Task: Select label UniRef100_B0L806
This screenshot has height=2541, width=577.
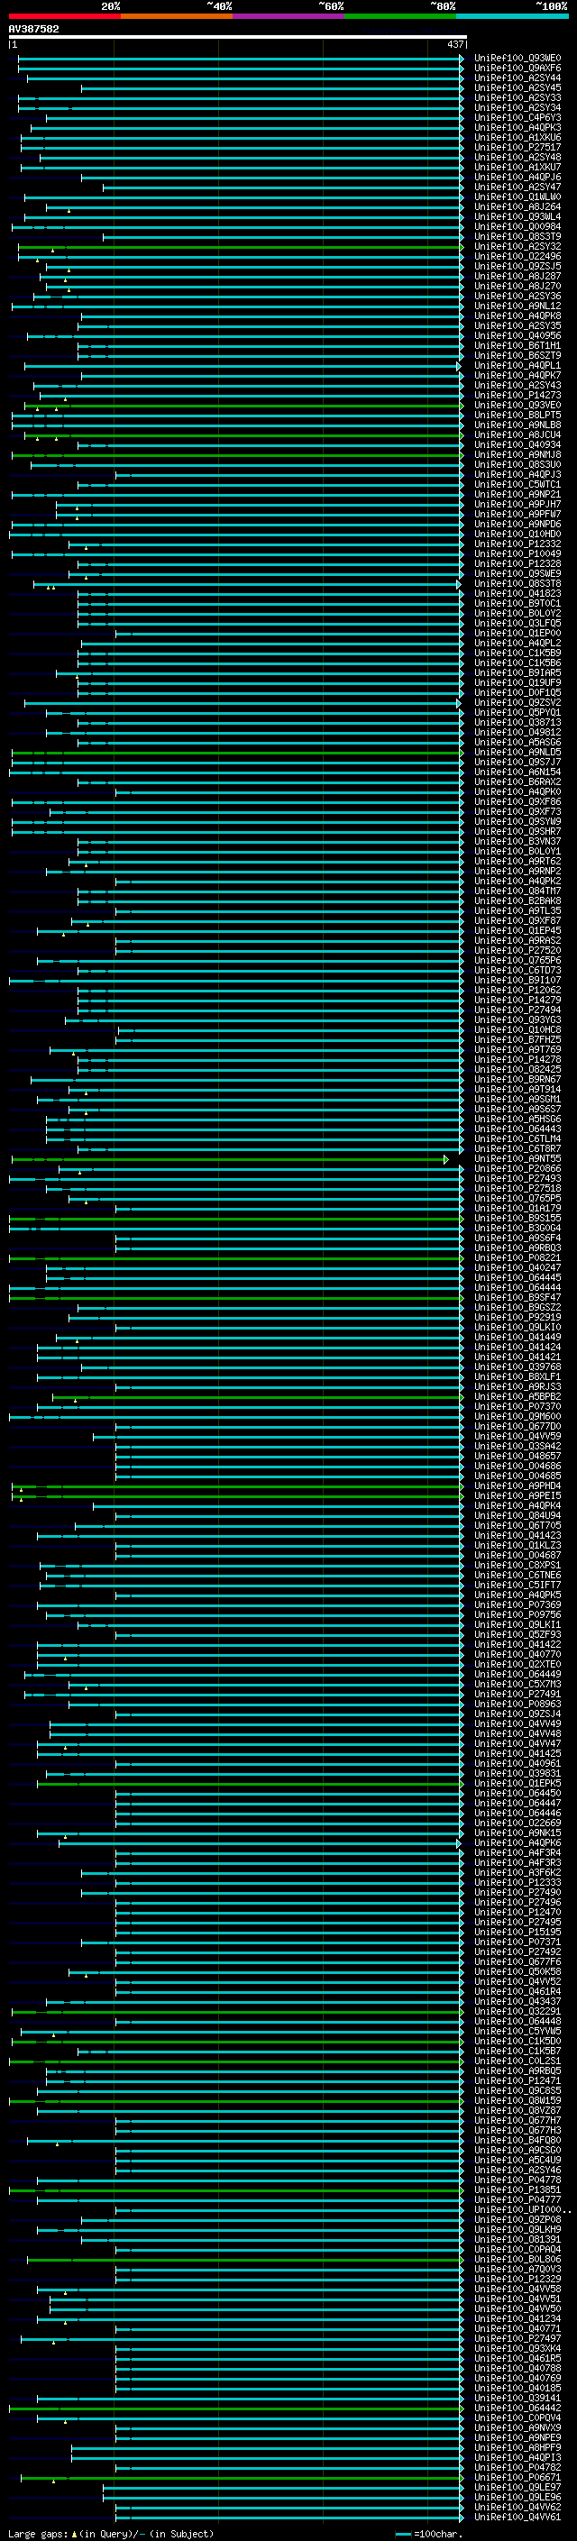Action: coord(517,2259)
